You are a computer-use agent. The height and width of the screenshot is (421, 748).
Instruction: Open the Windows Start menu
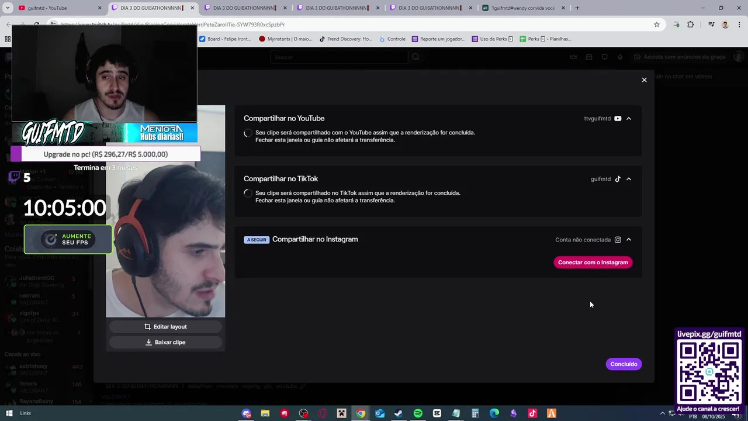click(9, 413)
